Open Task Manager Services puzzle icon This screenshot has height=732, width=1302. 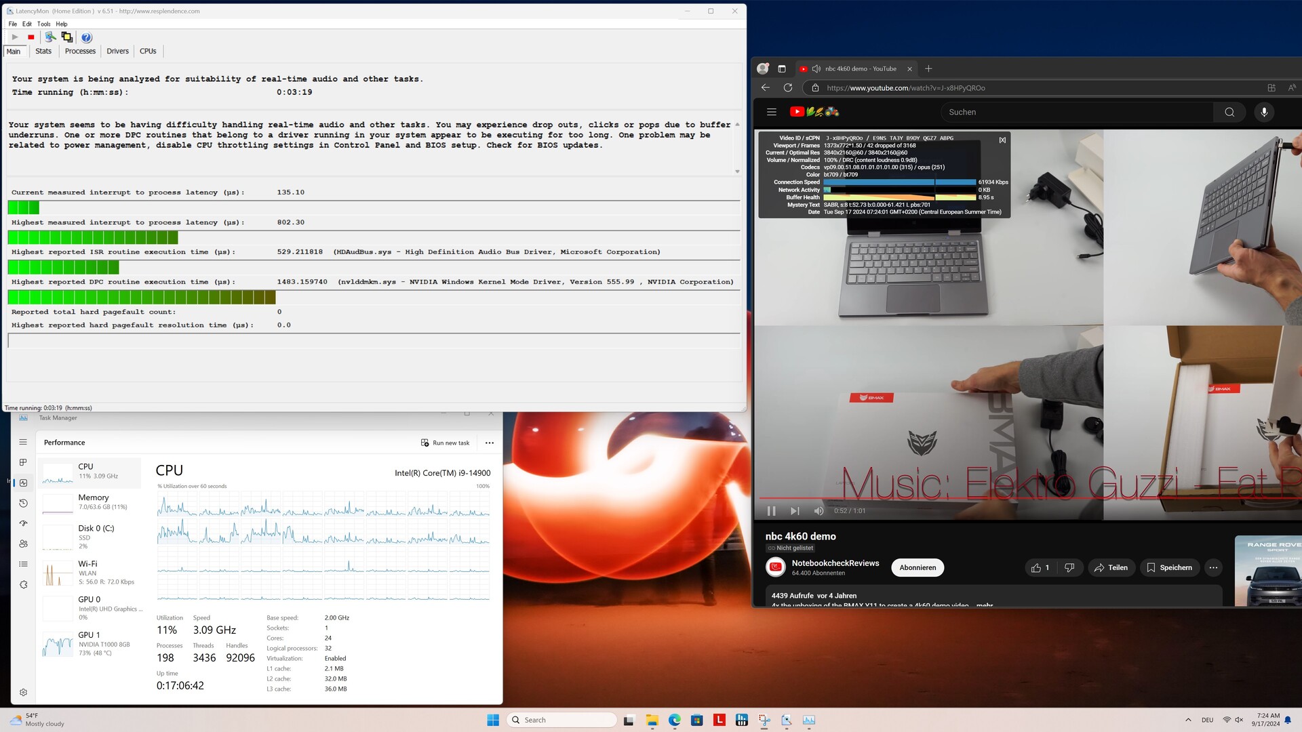pos(23,584)
